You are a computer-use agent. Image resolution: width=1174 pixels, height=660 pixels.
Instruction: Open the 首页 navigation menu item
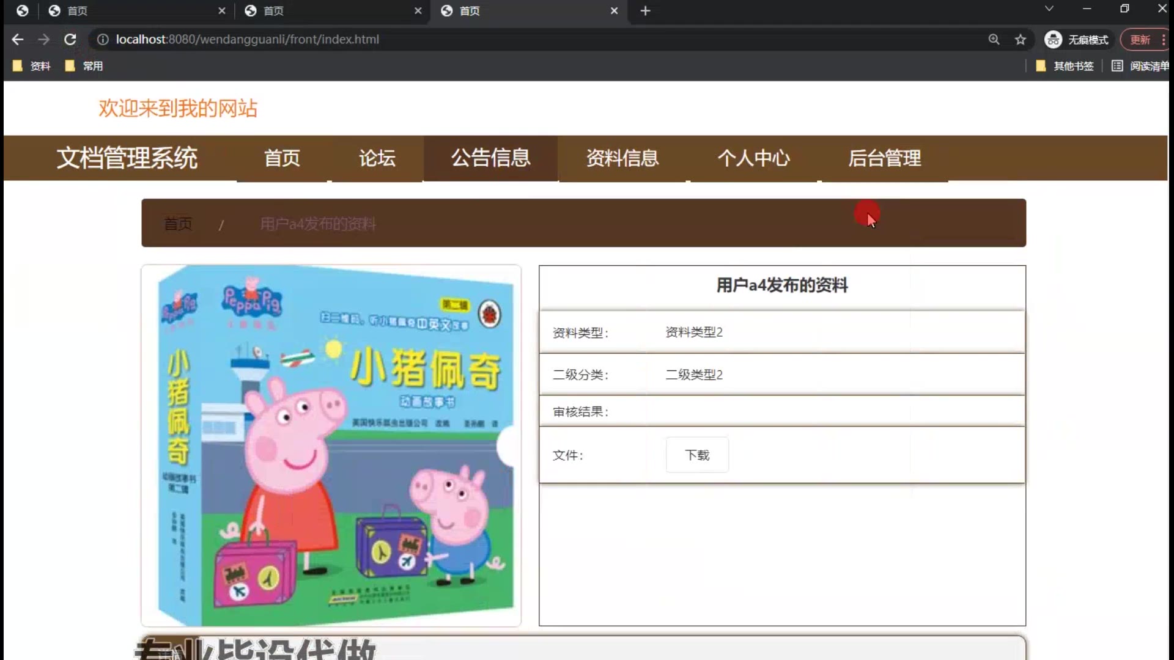click(x=282, y=158)
